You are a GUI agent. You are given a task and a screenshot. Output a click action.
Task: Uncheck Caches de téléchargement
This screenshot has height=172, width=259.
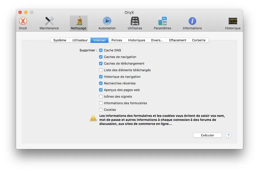(x=101, y=63)
